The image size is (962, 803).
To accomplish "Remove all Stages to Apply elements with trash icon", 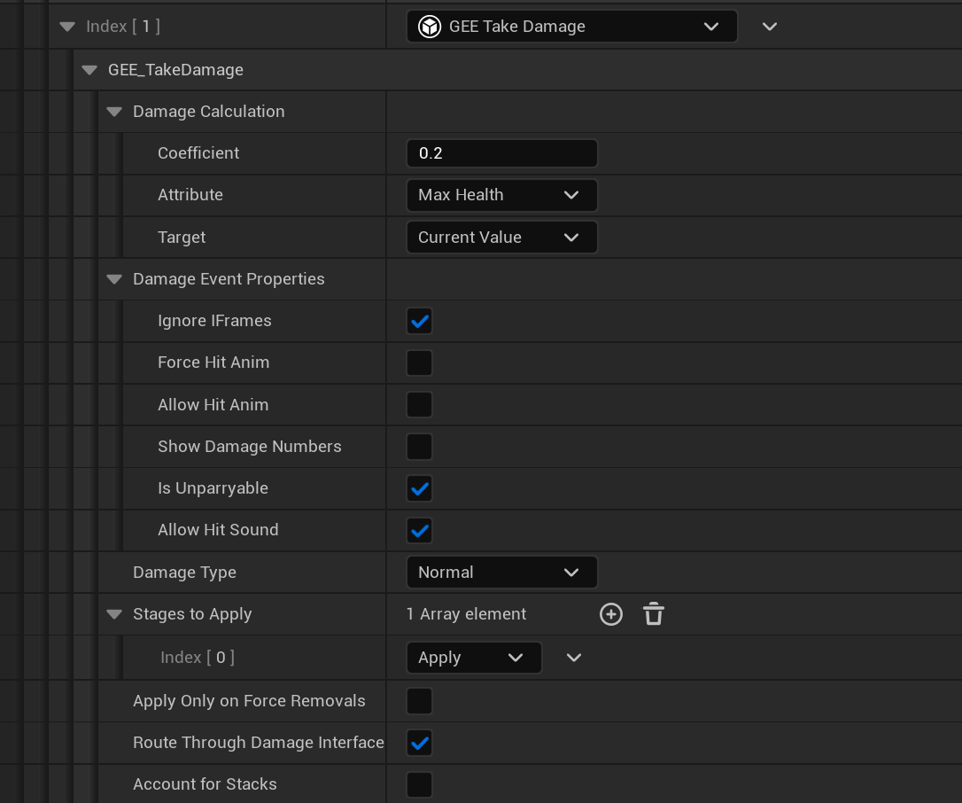I will [654, 614].
